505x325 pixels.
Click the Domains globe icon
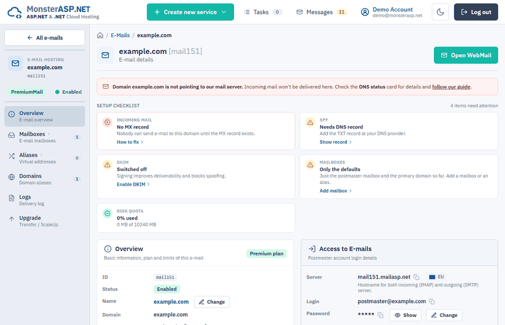tap(11, 177)
